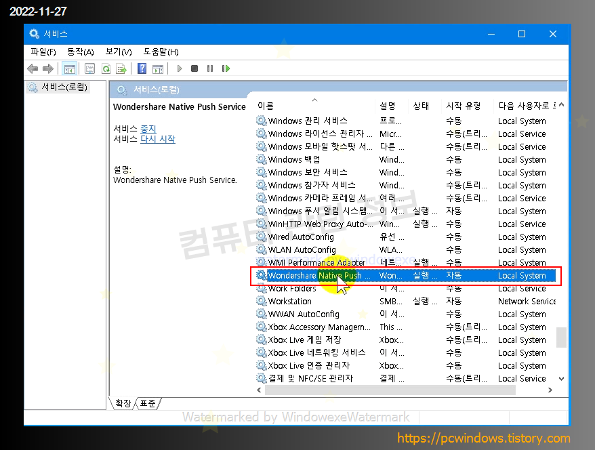Click the Start Service play icon
This screenshot has height=450, width=595.
180,68
